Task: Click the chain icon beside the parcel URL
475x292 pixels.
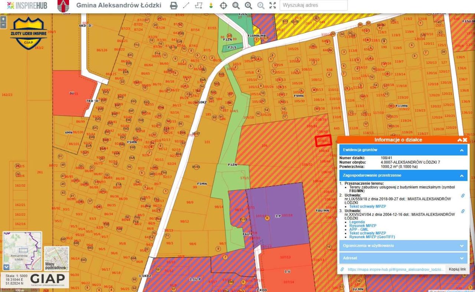Action: tap(342, 269)
